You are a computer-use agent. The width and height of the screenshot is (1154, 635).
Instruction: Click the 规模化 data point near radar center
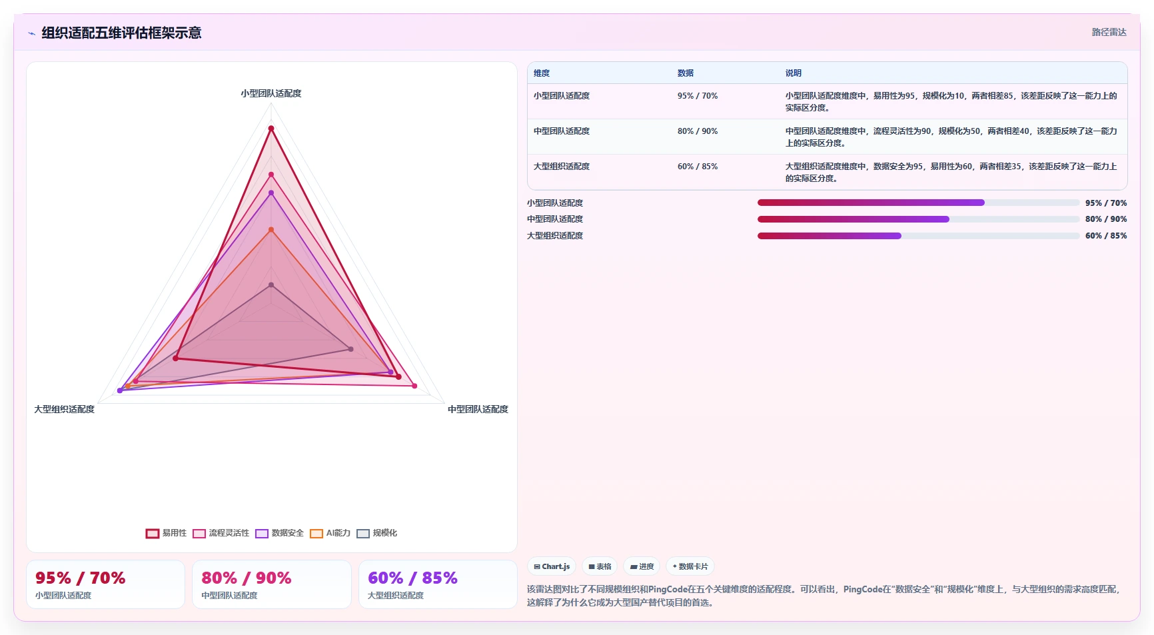point(271,285)
